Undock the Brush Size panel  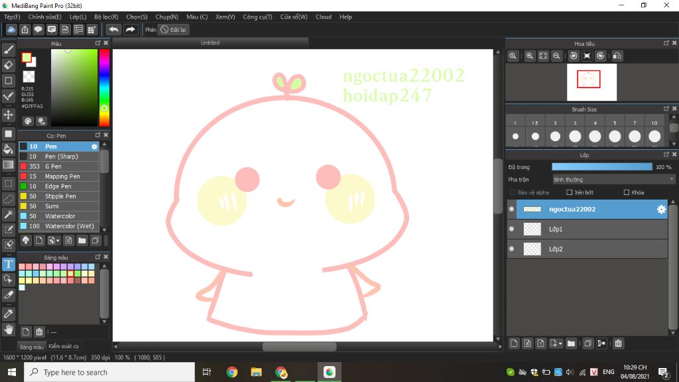[666, 109]
